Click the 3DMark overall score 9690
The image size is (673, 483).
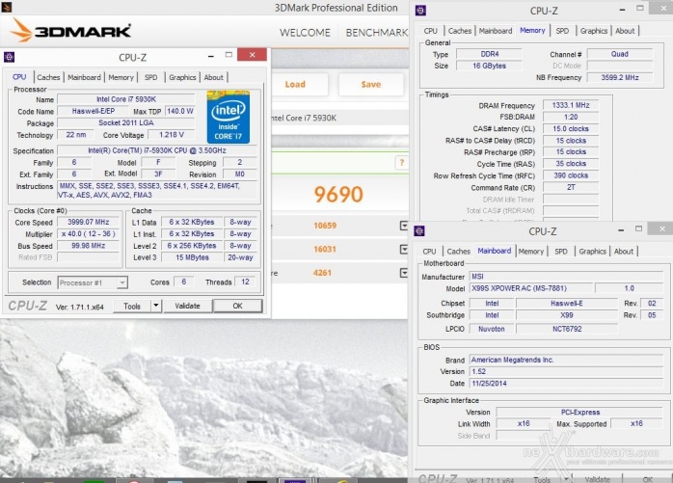coord(338,195)
